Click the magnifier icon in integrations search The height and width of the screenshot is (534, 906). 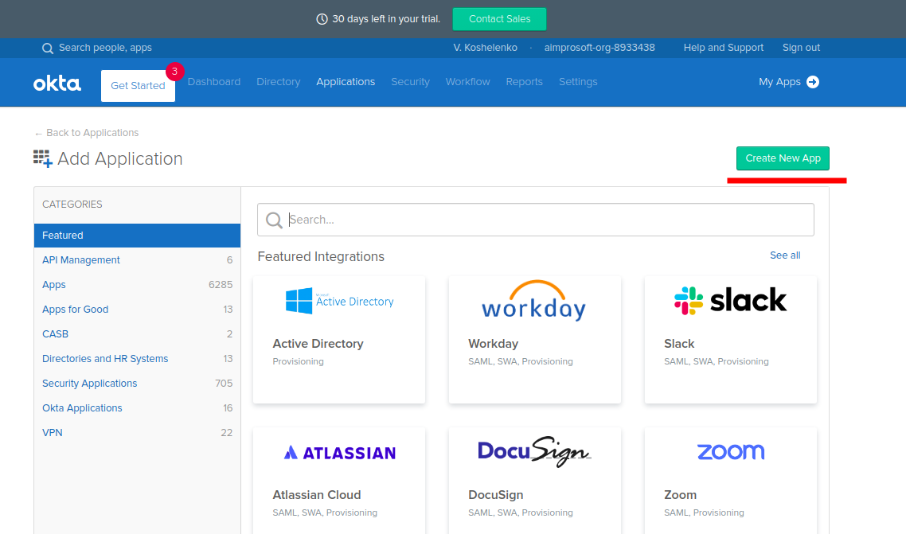coord(274,220)
